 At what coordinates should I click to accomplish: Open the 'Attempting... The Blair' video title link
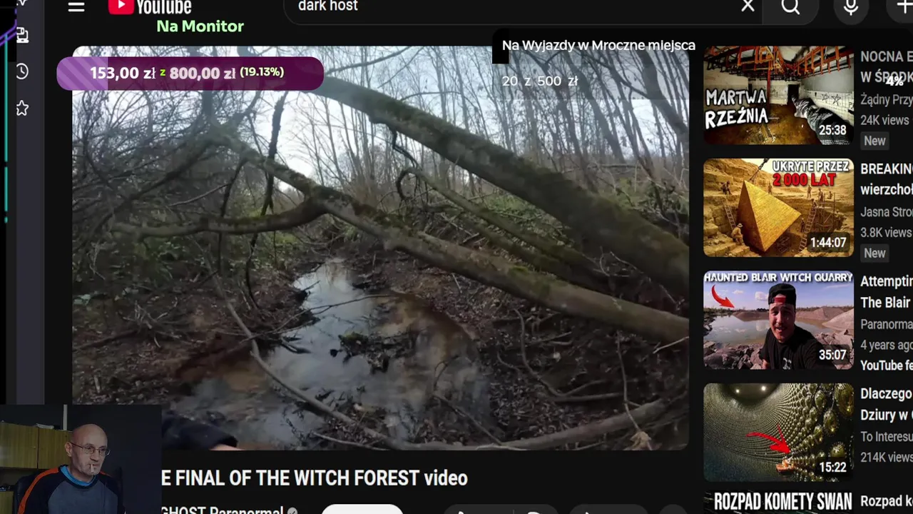[886, 292]
